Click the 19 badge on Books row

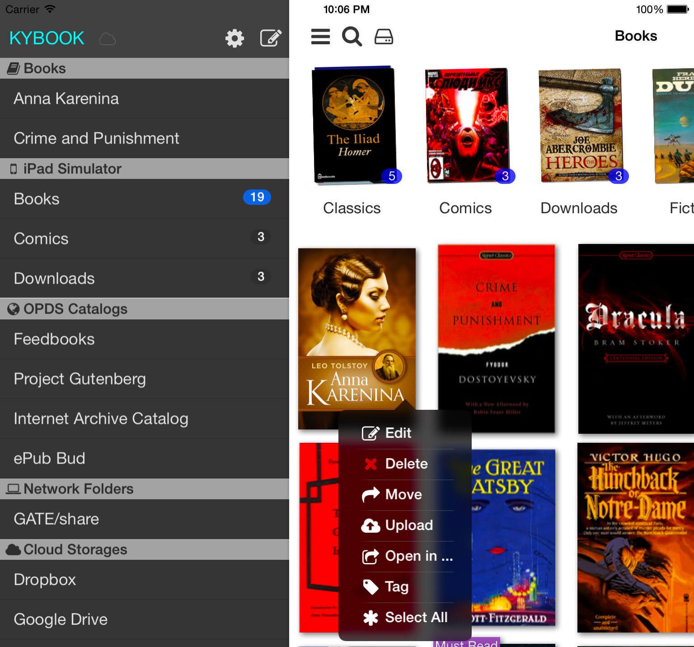[257, 197]
